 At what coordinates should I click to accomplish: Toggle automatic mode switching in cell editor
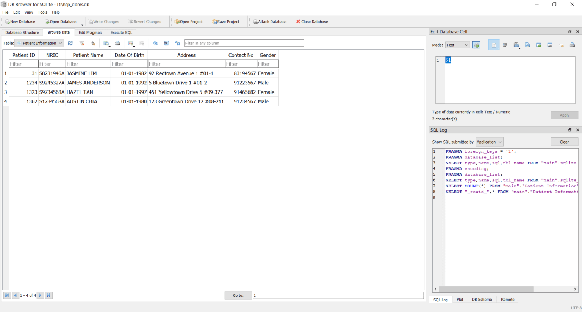pos(476,45)
